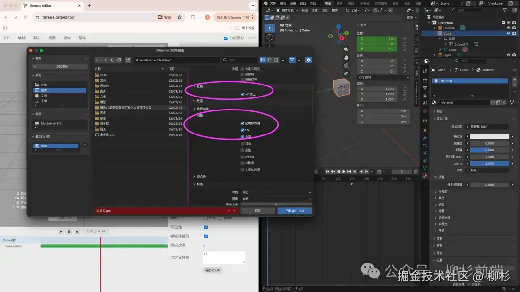Open Blender File menu
520x292 pixels.
point(273,3)
